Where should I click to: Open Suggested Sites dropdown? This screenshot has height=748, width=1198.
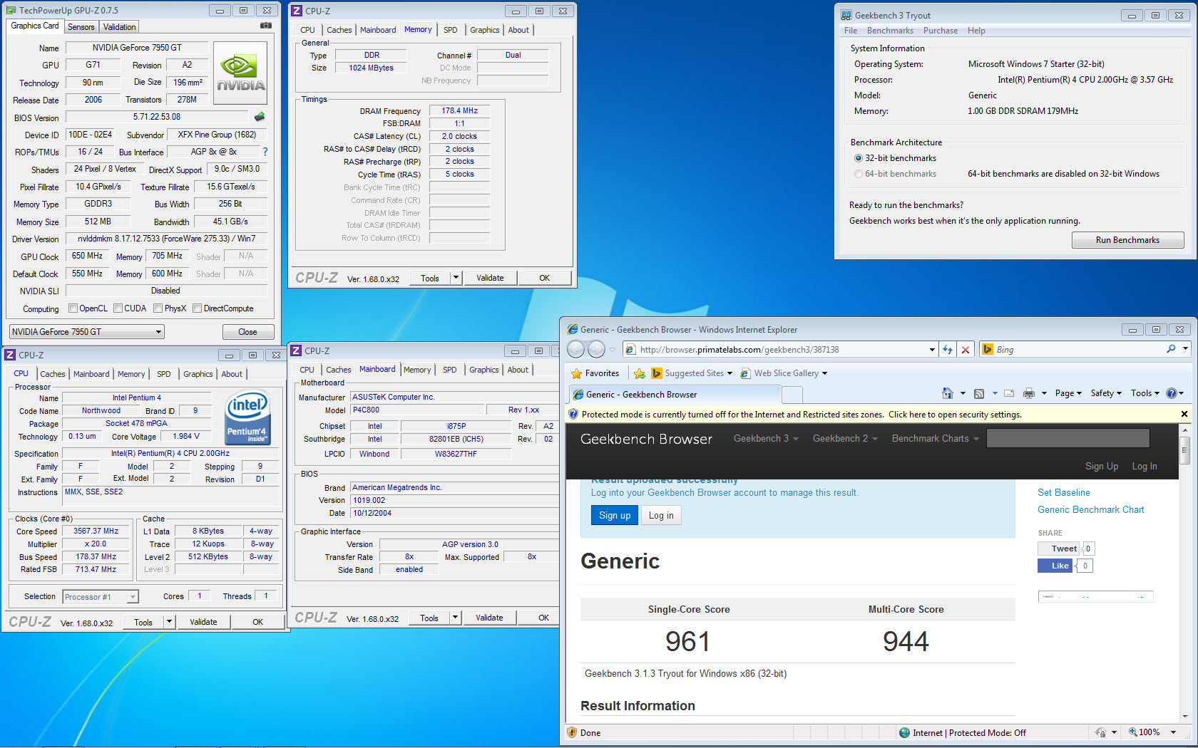(729, 373)
